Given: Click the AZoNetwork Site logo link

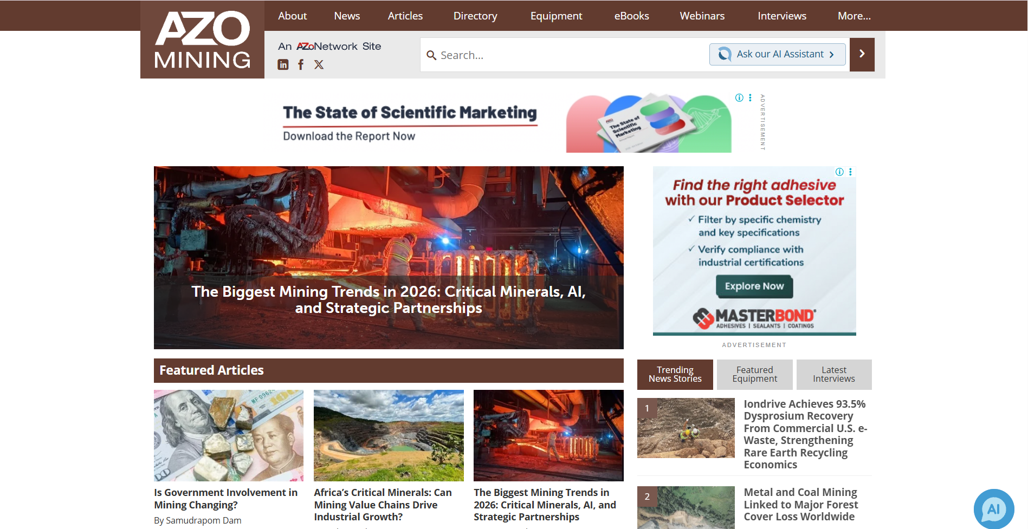Looking at the screenshot, I should pos(329,47).
